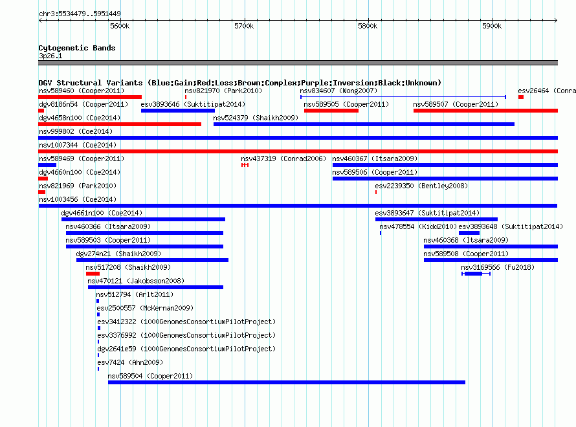Click the nsv460367 (Itsara2009) blue bar
Viewport: 576px width, 427px height.
pos(445,165)
